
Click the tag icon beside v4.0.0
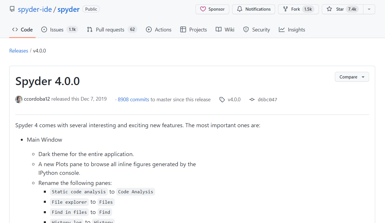click(222, 100)
